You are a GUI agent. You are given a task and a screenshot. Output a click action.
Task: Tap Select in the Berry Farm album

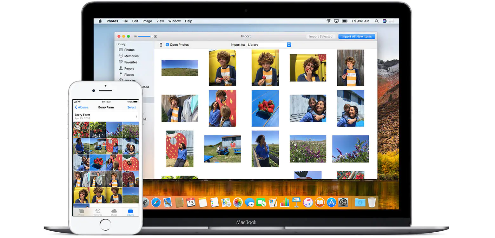pos(131,107)
